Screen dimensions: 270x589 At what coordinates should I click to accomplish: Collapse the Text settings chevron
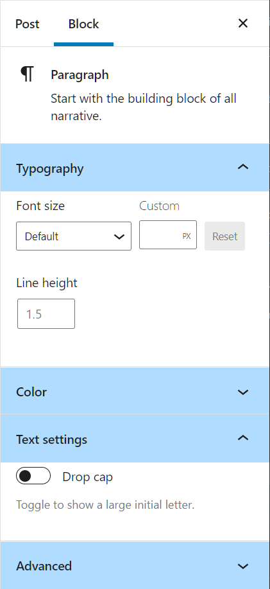243,438
